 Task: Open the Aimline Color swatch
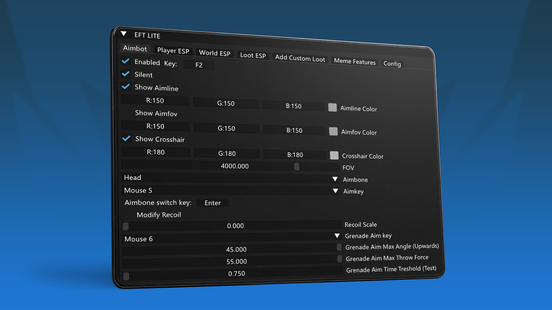tap(333, 107)
